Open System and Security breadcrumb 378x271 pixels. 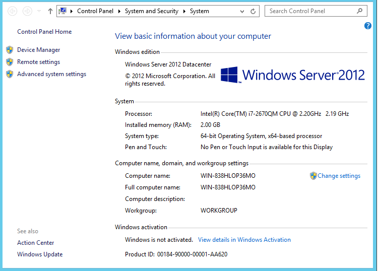152,11
